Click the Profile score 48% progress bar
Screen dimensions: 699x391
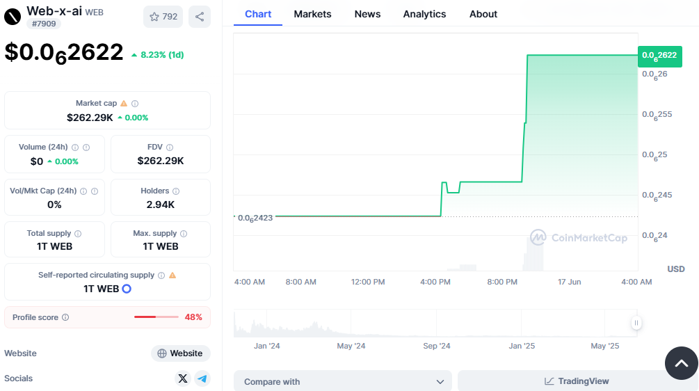click(156, 317)
